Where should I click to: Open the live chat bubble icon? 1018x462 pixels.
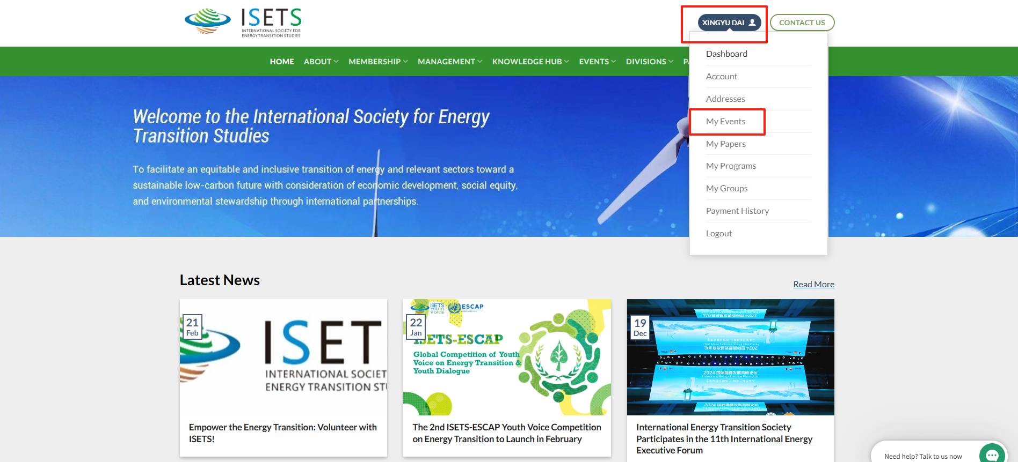pyautogui.click(x=992, y=455)
